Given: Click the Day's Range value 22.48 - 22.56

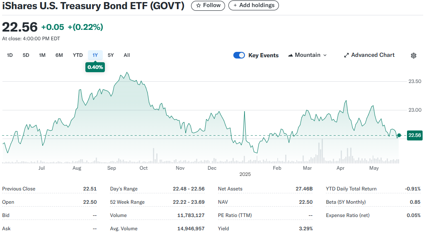Looking at the screenshot, I should [189, 189].
